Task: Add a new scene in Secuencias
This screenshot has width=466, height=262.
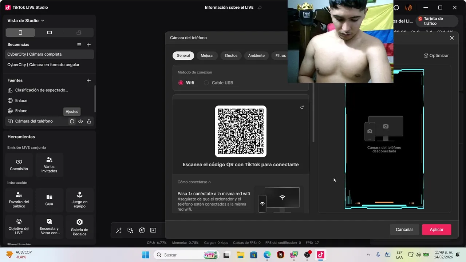Action: point(89,45)
